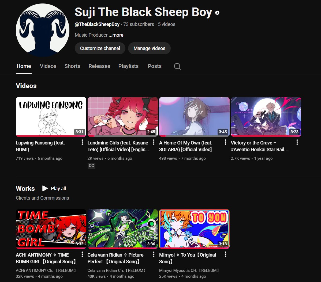Open options menu for Victory or the Grave

tap(297, 142)
